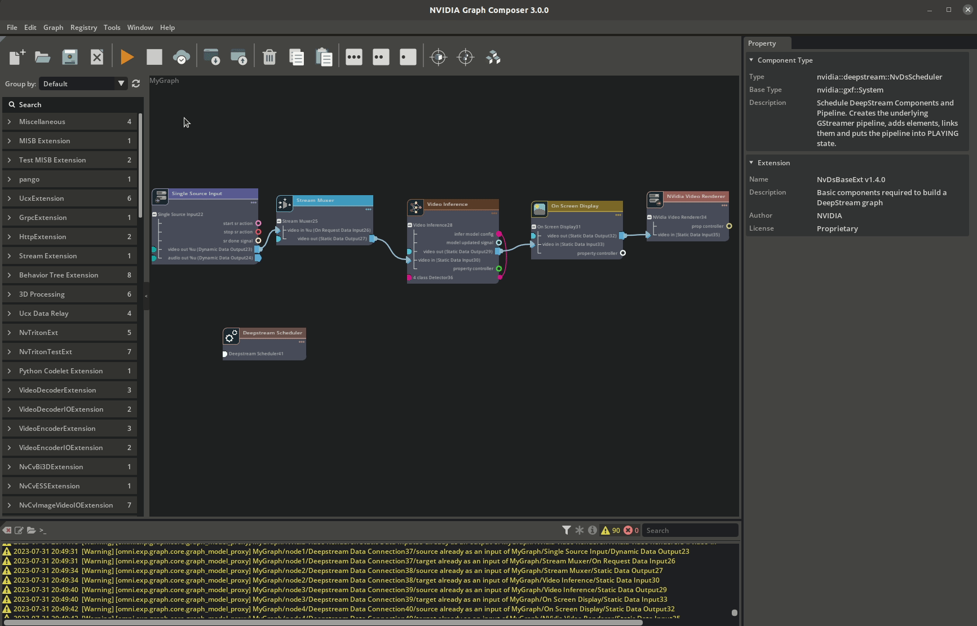Image resolution: width=977 pixels, height=626 pixels.
Task: Collapse the NVidia Video Renderer34 component tree
Action: click(x=649, y=217)
